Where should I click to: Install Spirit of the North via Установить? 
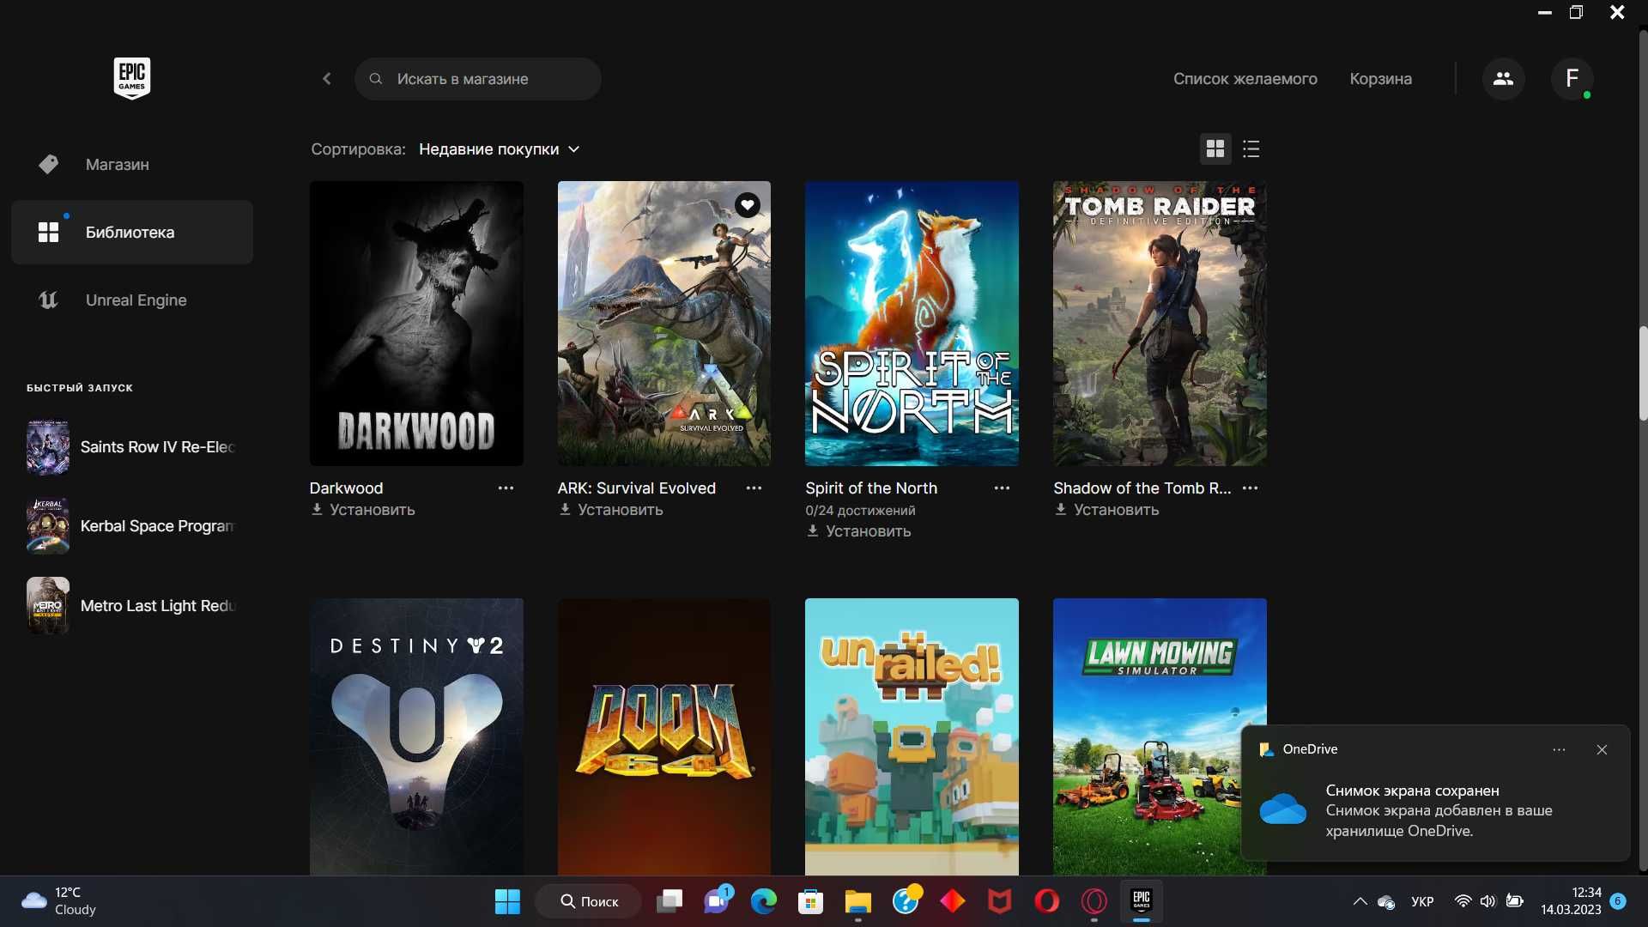click(859, 531)
